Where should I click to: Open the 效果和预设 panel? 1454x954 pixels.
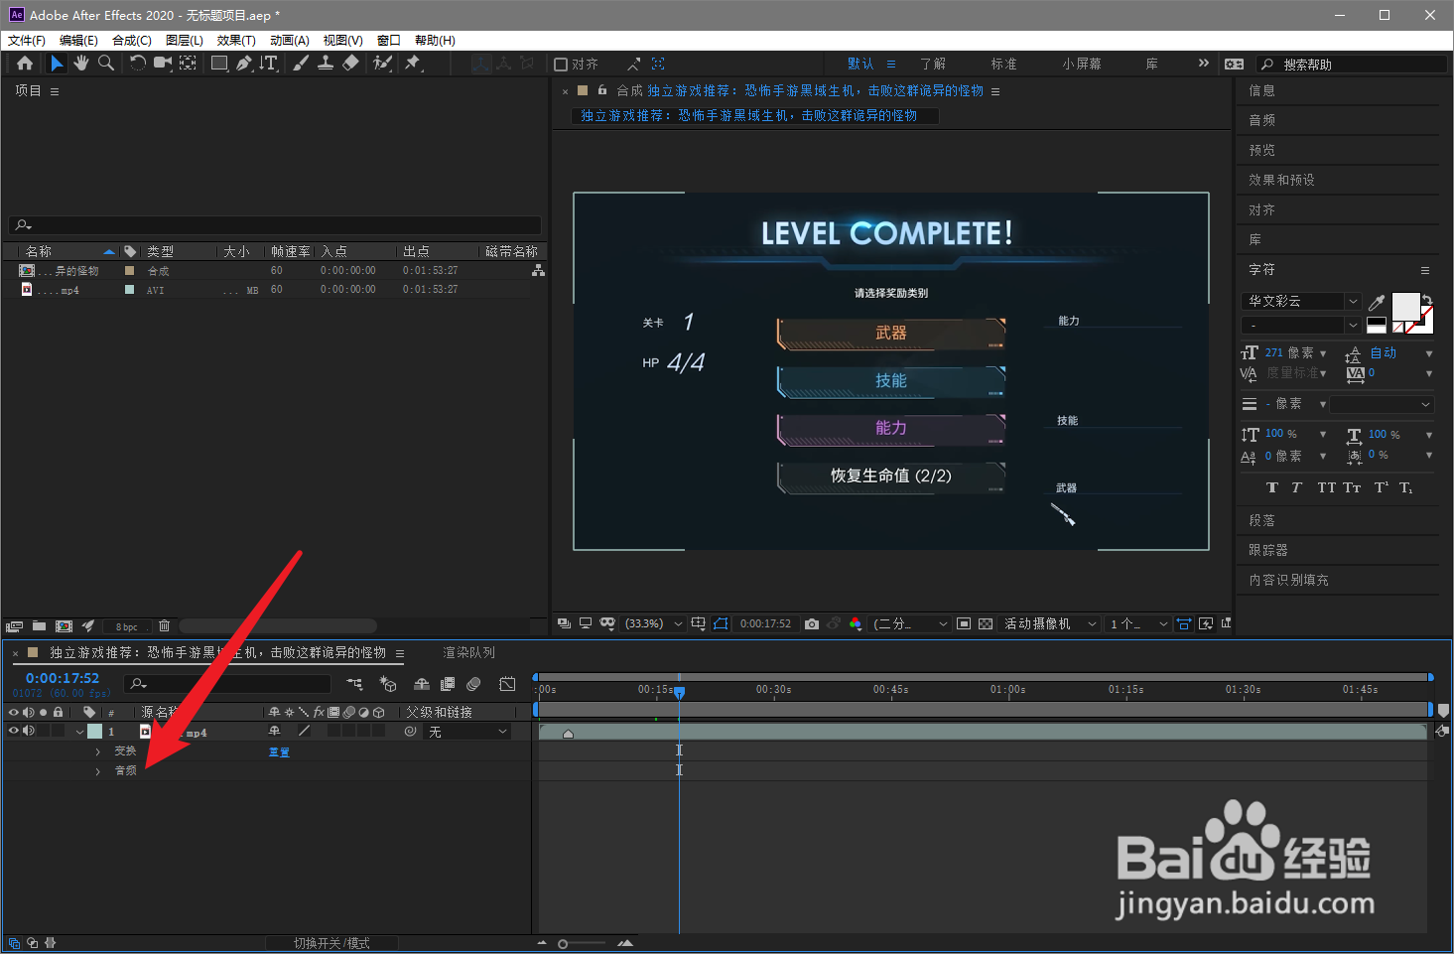pyautogui.click(x=1281, y=180)
